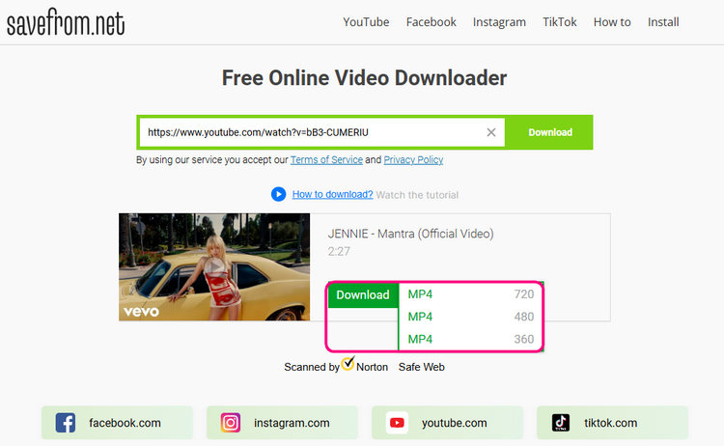Image resolution: width=724 pixels, height=446 pixels.
Task: Click the Facebook icon in facebook.com card
Action: [x=66, y=423]
